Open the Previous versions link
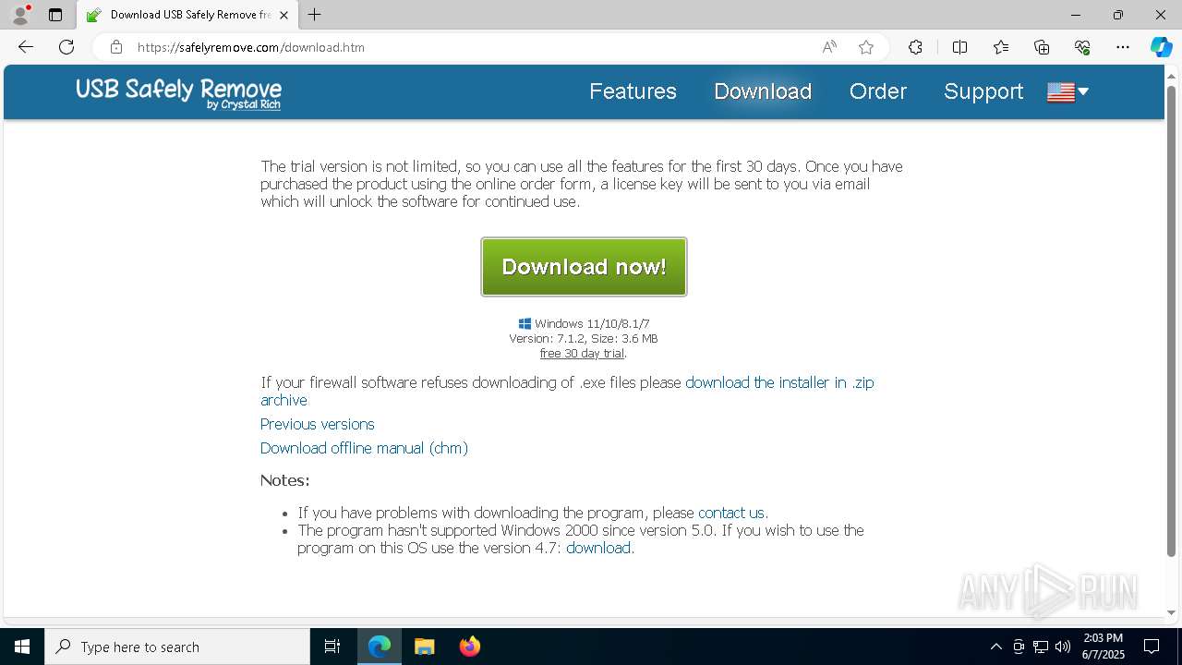The image size is (1182, 665). [x=317, y=424]
